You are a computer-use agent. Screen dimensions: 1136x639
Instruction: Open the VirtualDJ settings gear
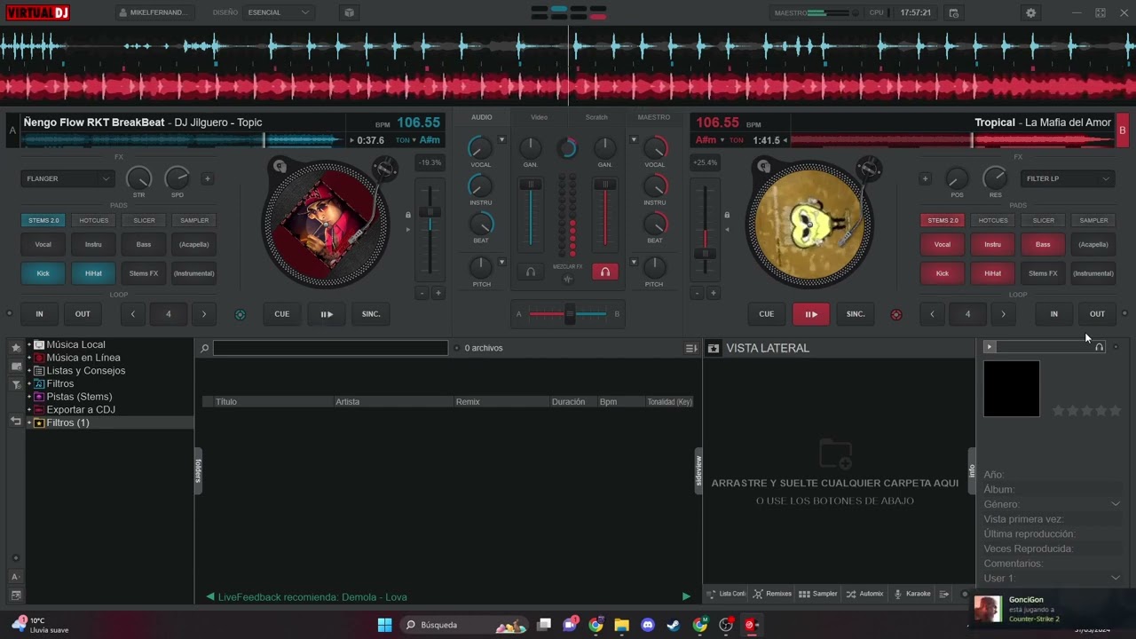pos(1030,13)
